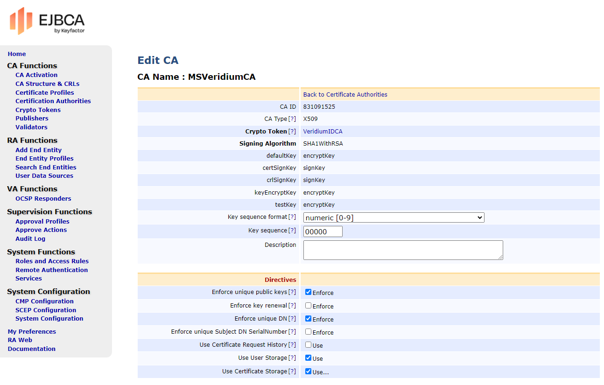Viewport: 604px width, 385px height.
Task: Open the RA Web link
Action: [x=20, y=340]
